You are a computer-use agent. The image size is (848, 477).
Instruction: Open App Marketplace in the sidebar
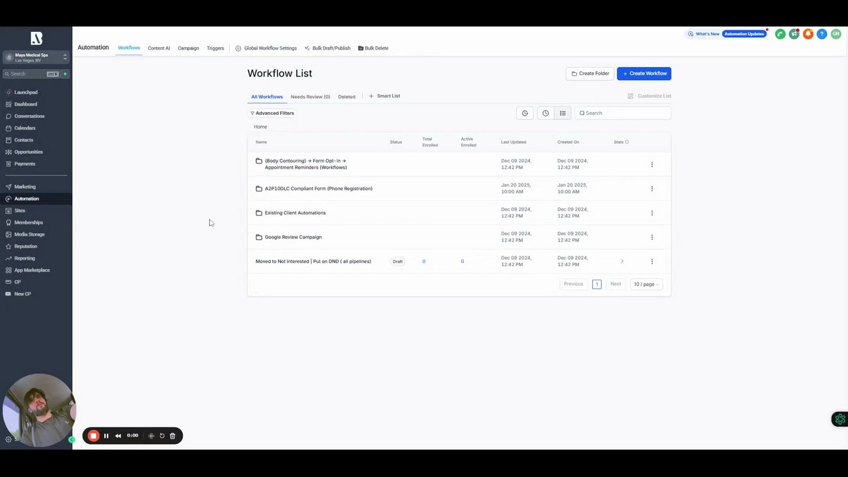32,270
